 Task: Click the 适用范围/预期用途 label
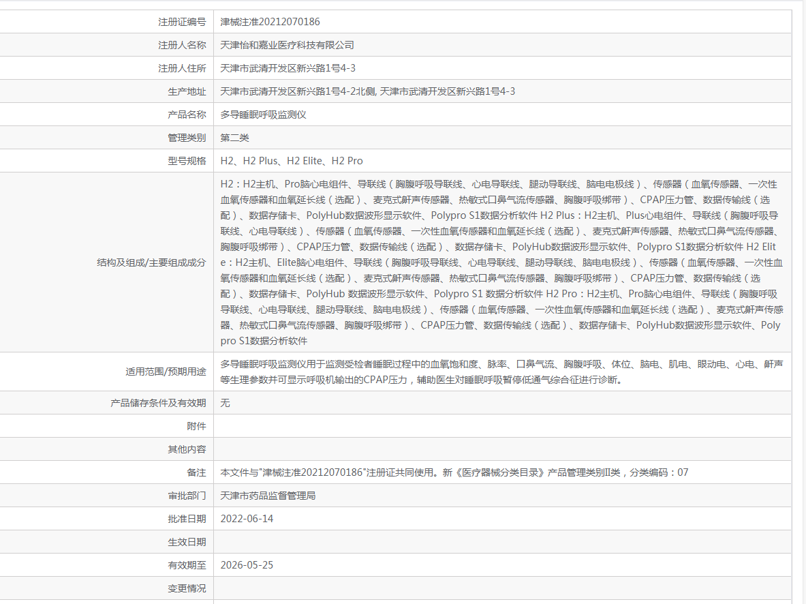166,372
